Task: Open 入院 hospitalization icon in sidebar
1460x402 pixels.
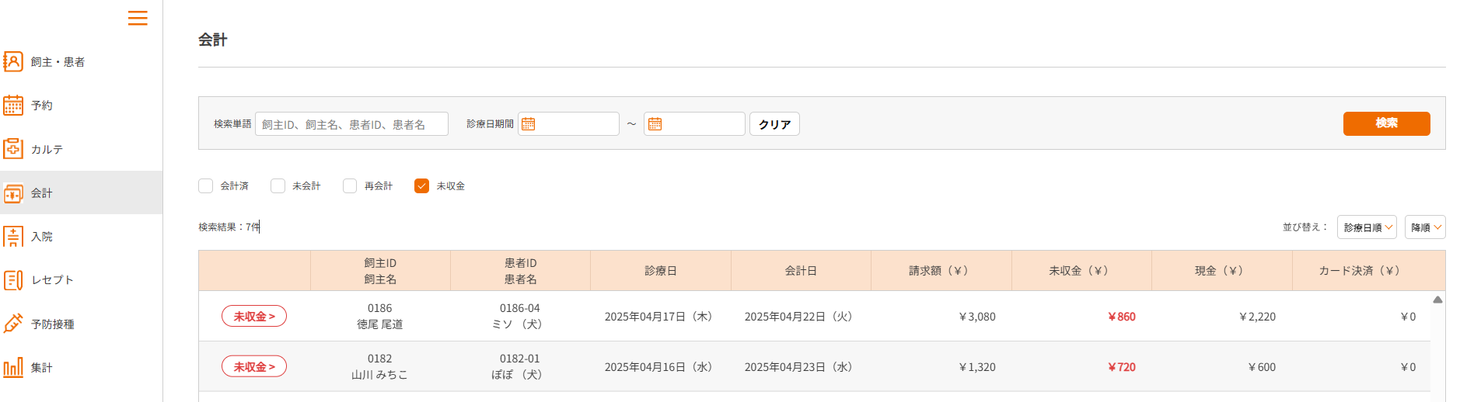Action: pos(13,236)
